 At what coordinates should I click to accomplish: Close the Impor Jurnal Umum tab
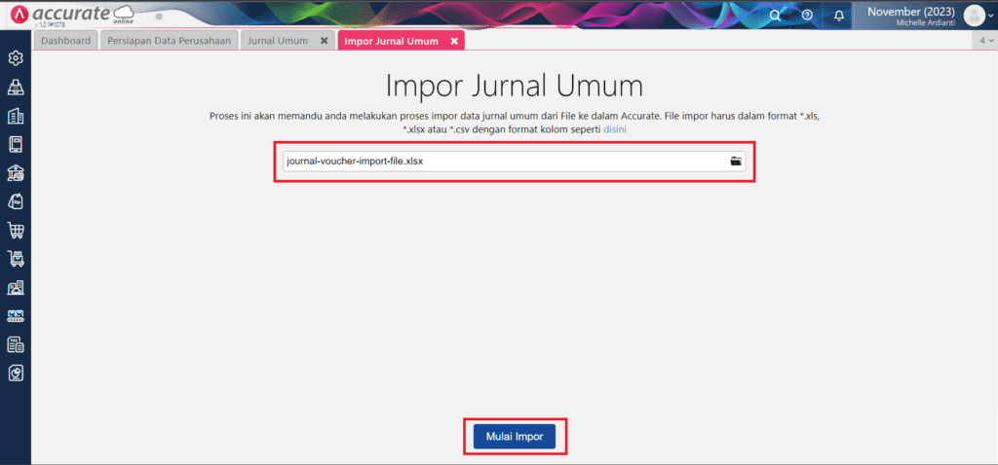click(x=454, y=42)
